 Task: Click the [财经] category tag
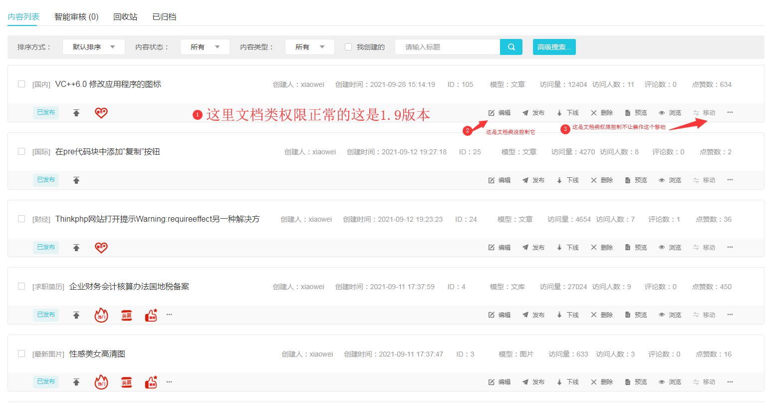coord(41,219)
